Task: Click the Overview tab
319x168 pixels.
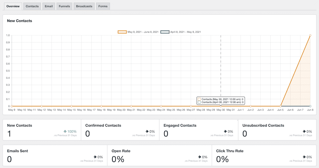Action: [13, 6]
